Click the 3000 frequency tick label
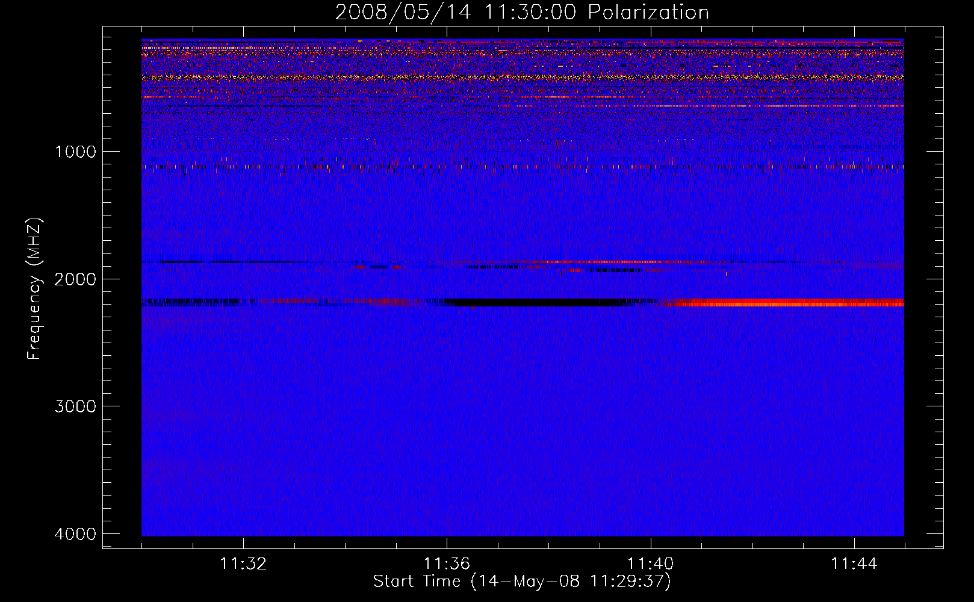The image size is (974, 602). (x=75, y=406)
